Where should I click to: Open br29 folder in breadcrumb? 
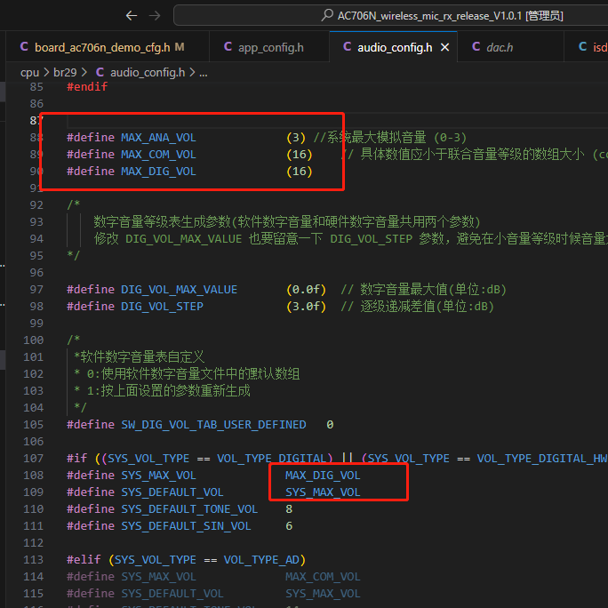pyautogui.click(x=65, y=73)
